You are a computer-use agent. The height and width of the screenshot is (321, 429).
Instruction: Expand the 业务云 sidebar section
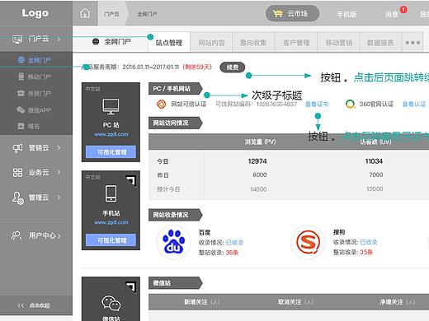click(x=36, y=172)
